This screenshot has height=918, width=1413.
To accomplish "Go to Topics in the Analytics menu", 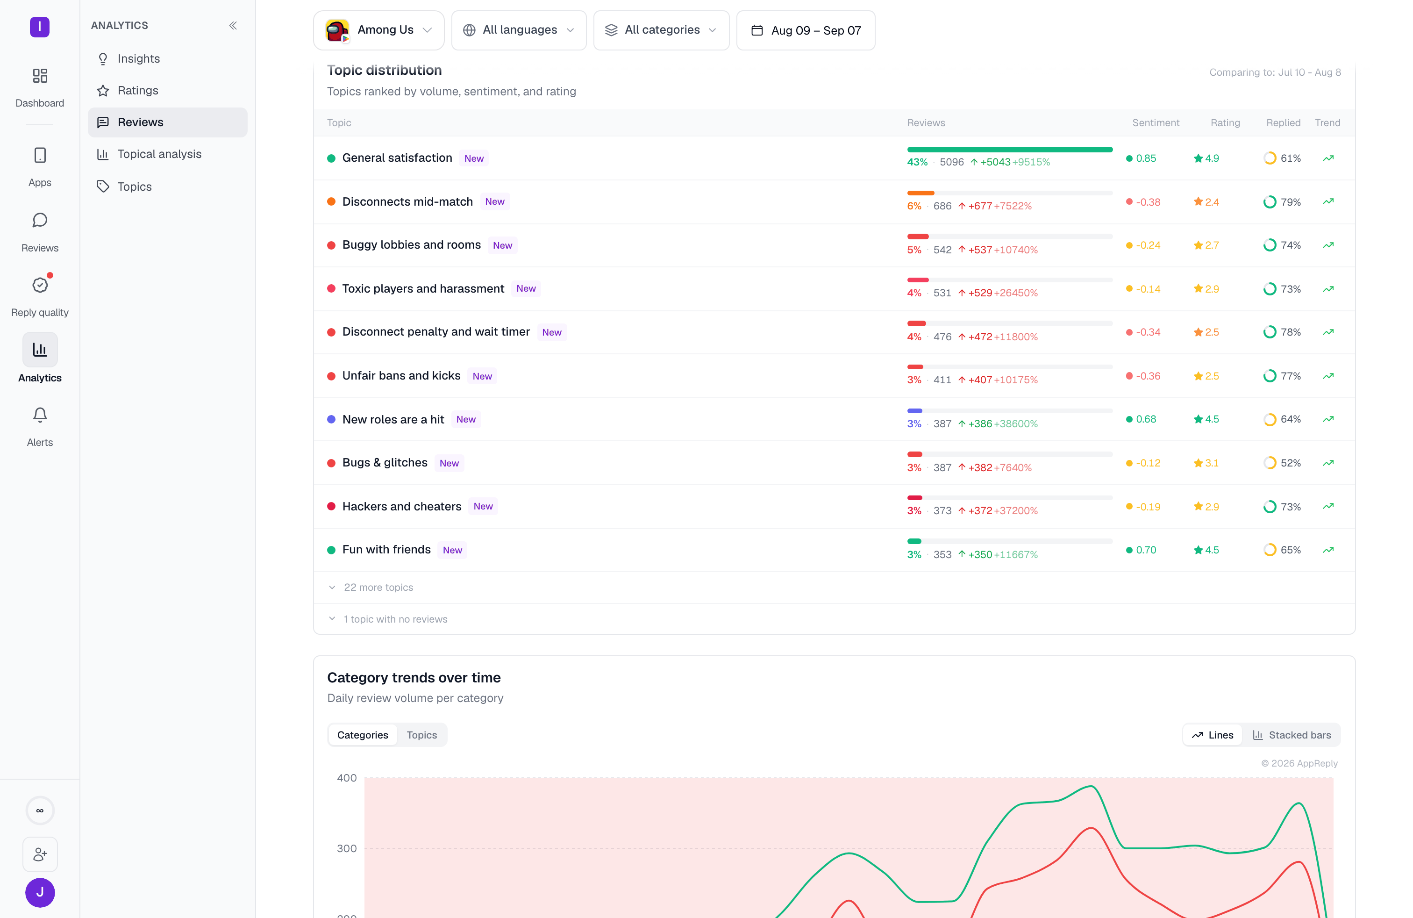I will [x=167, y=186].
